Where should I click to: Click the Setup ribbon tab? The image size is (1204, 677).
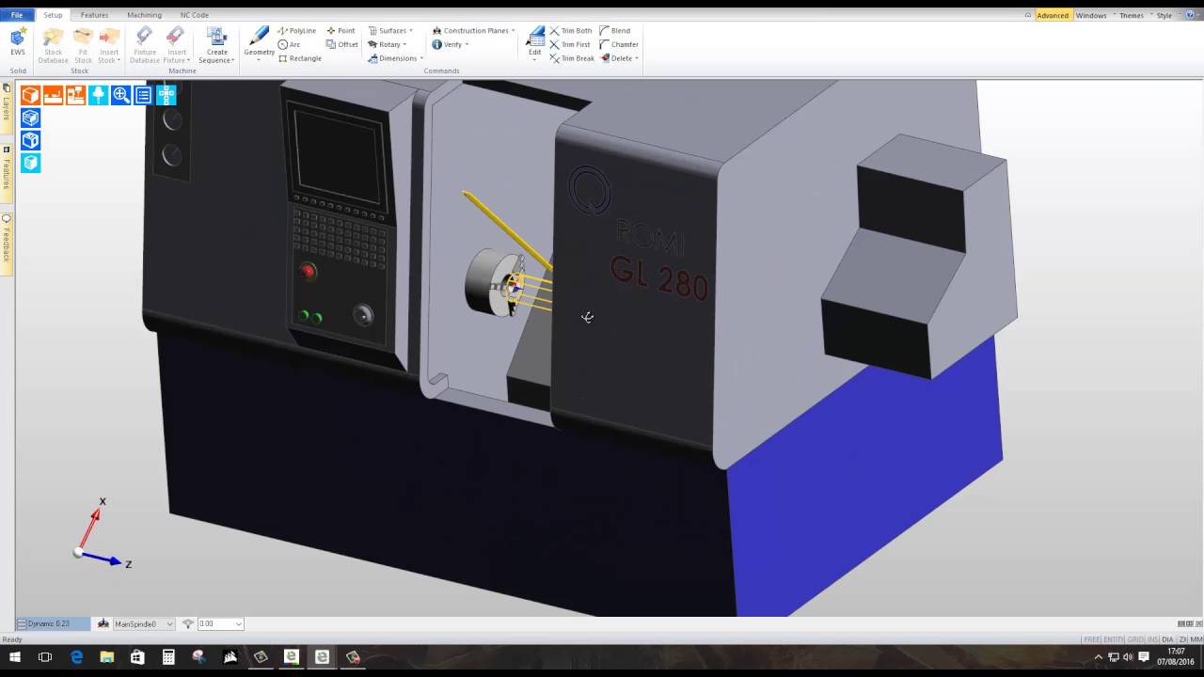(x=53, y=15)
